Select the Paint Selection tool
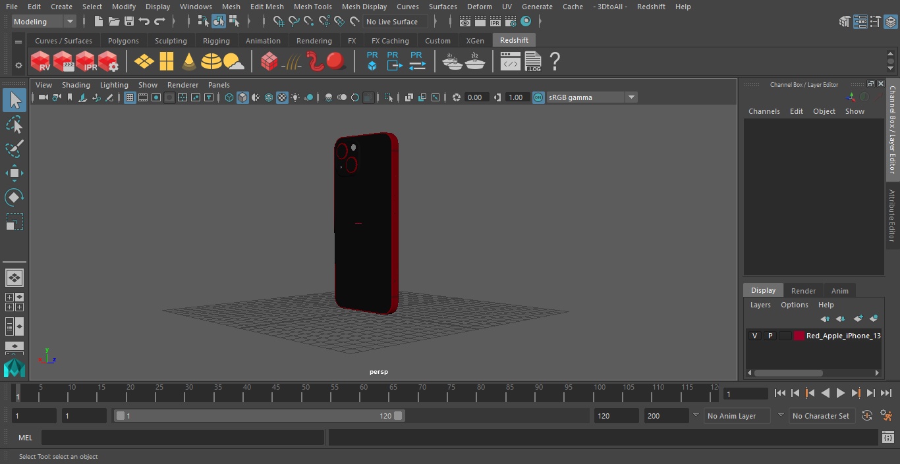The height and width of the screenshot is (464, 900). [x=14, y=149]
